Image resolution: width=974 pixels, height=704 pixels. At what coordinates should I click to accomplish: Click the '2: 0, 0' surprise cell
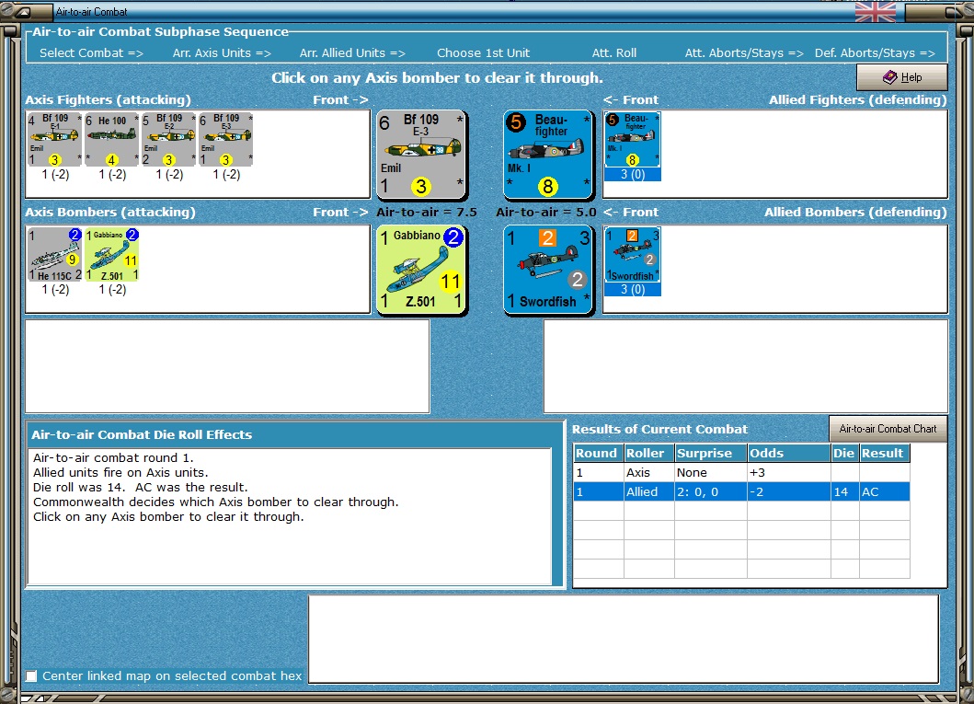[x=710, y=491]
